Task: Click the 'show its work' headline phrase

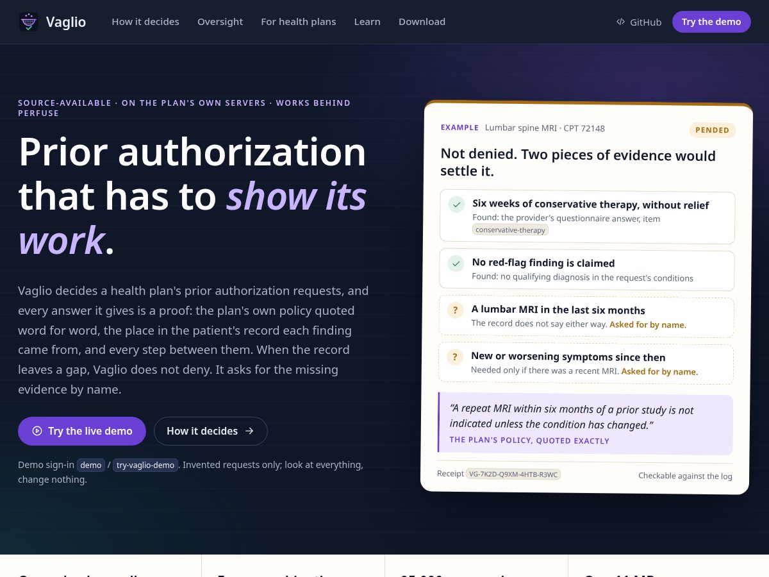Action: [x=192, y=218]
